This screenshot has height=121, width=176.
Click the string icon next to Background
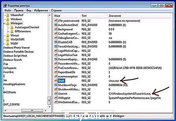[56, 29]
